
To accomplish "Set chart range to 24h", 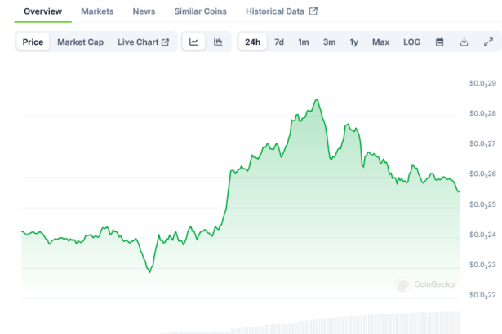I will 252,42.
